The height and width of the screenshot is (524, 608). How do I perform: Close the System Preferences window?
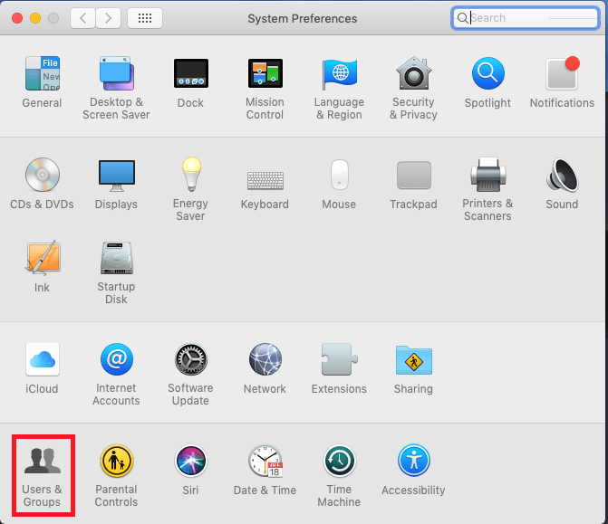click(x=17, y=18)
